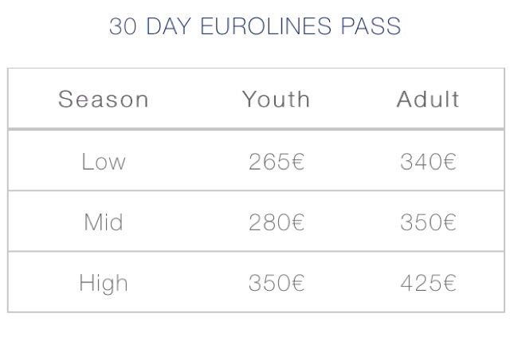Click the word PASS in the title
510x341 pixels.
pos(371,26)
